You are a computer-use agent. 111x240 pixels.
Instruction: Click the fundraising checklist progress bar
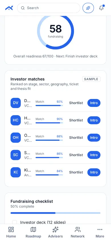tap(55, 213)
